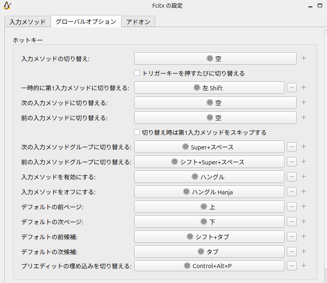Add hotkey for プリエディットの埋め込みを切り替える
The width and height of the screenshot is (327, 283).
[x=303, y=266]
